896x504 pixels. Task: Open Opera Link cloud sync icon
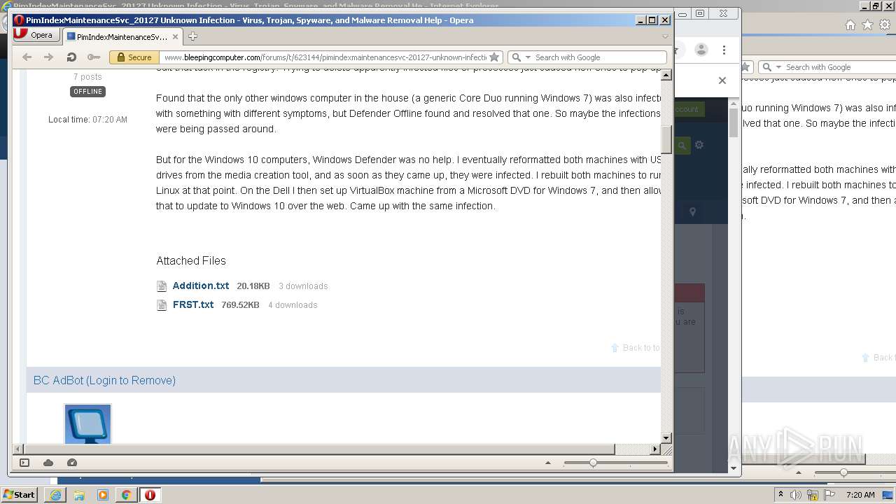click(48, 463)
